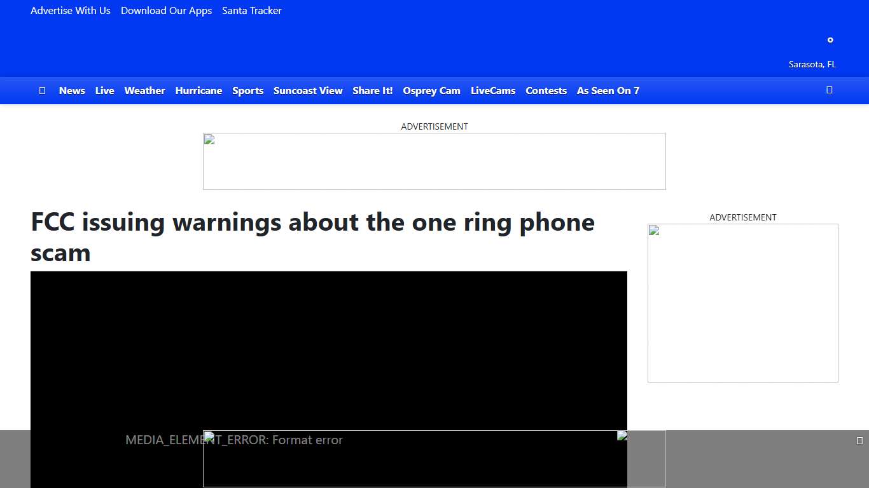Open the Contests page

tap(546, 90)
